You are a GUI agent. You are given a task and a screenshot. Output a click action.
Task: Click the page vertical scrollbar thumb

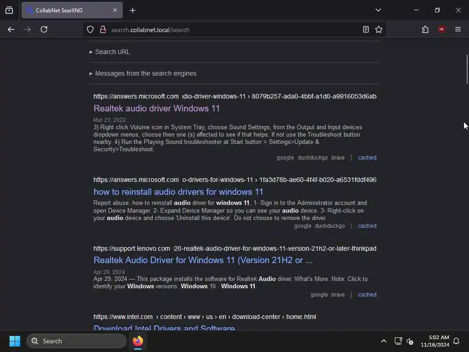coord(467,70)
